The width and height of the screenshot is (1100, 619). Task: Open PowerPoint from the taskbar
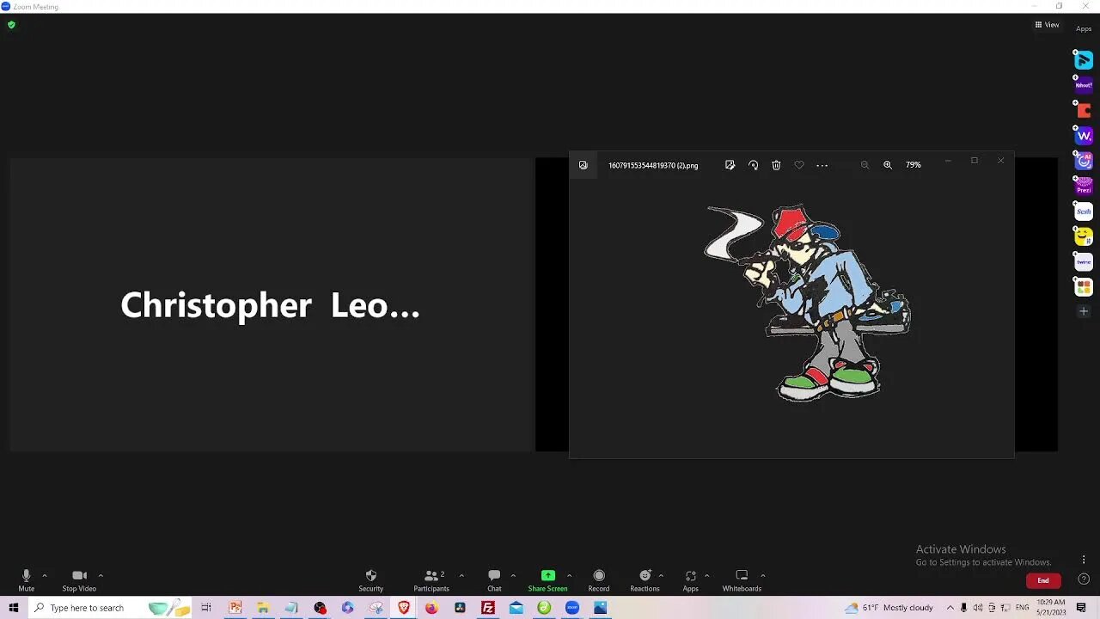(x=235, y=608)
